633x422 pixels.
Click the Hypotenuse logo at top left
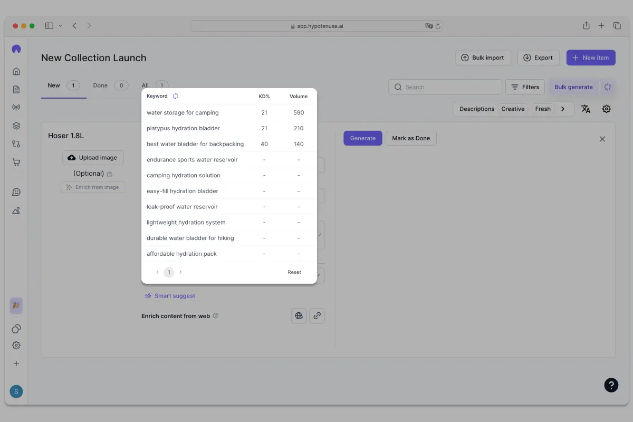click(x=16, y=49)
